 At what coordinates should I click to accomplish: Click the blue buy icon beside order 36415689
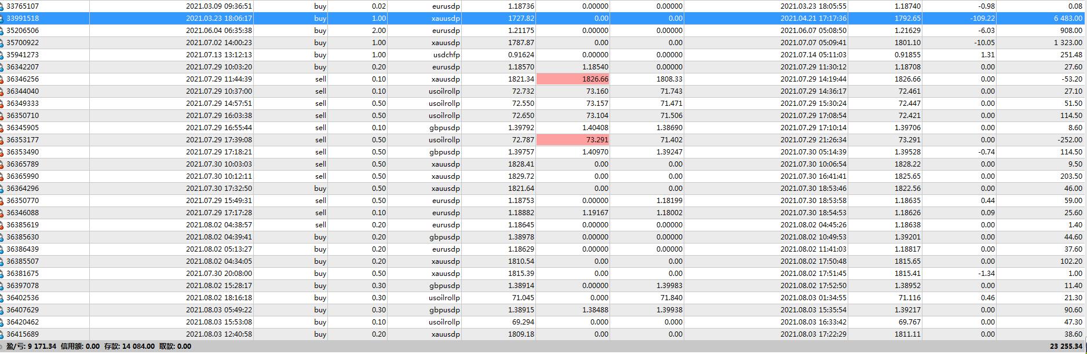2,334
